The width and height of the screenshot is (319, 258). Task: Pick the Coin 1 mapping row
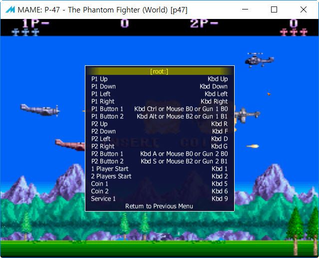pos(160,184)
